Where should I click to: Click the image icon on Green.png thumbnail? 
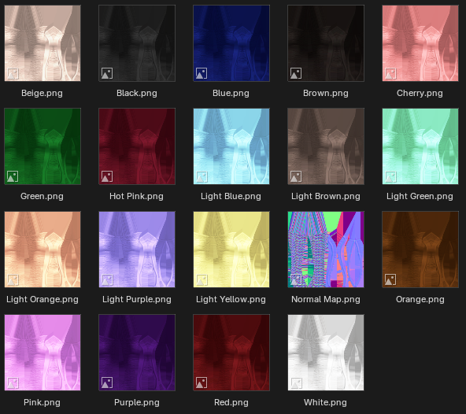click(x=13, y=176)
